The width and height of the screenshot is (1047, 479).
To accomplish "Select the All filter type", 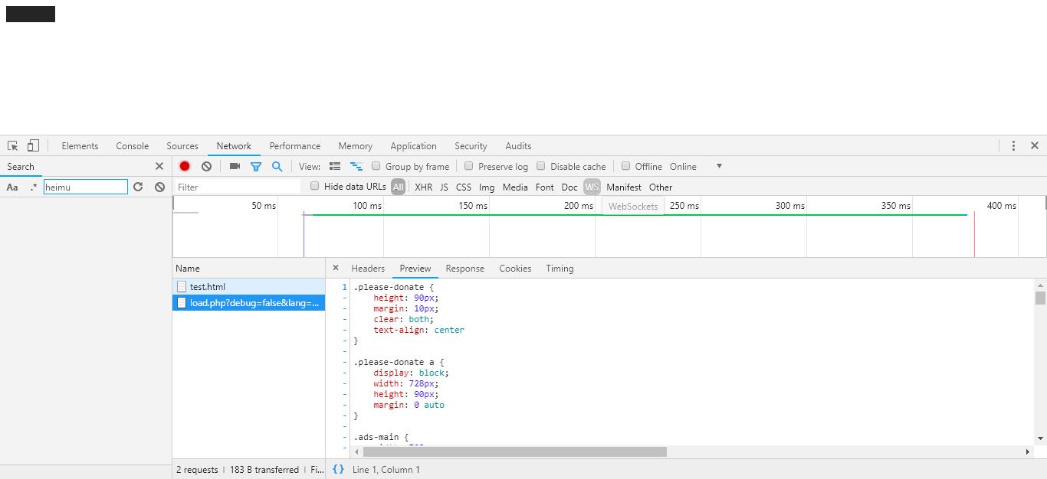I will [x=398, y=187].
